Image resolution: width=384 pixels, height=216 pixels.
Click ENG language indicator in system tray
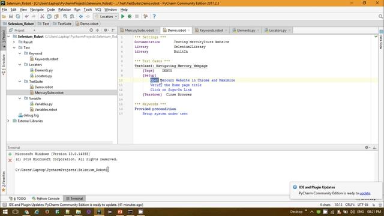click(360, 212)
